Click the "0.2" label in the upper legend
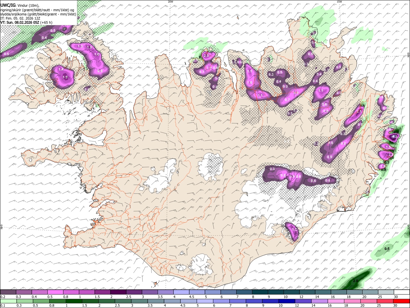The height and width of the screenshot is (308, 410). 3,297
